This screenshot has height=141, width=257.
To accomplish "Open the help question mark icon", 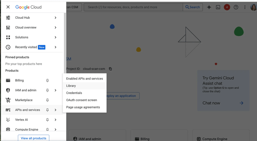I will pos(236,7).
